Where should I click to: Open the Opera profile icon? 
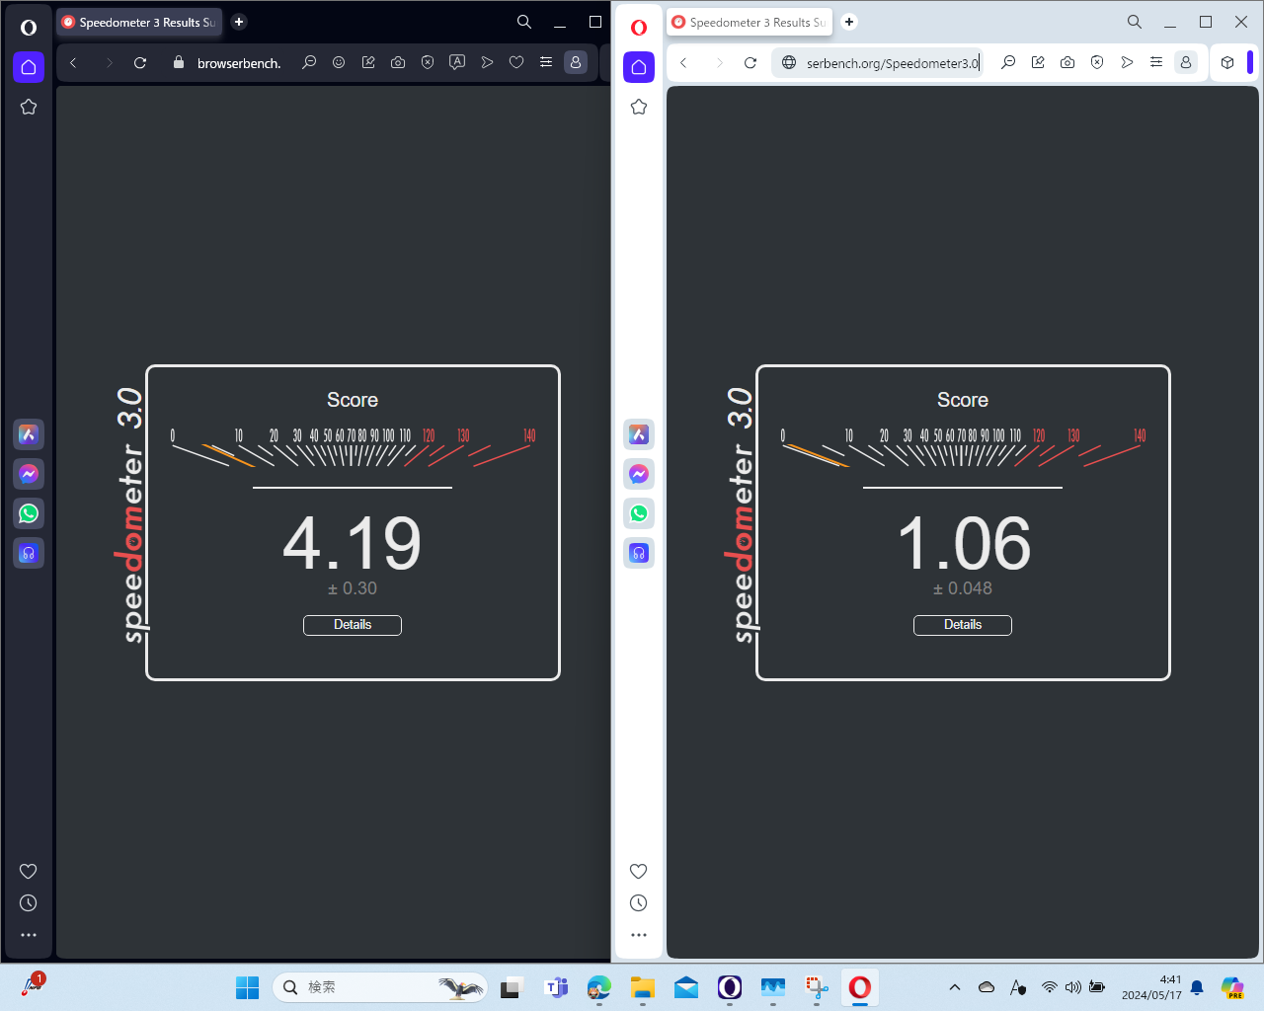click(576, 62)
